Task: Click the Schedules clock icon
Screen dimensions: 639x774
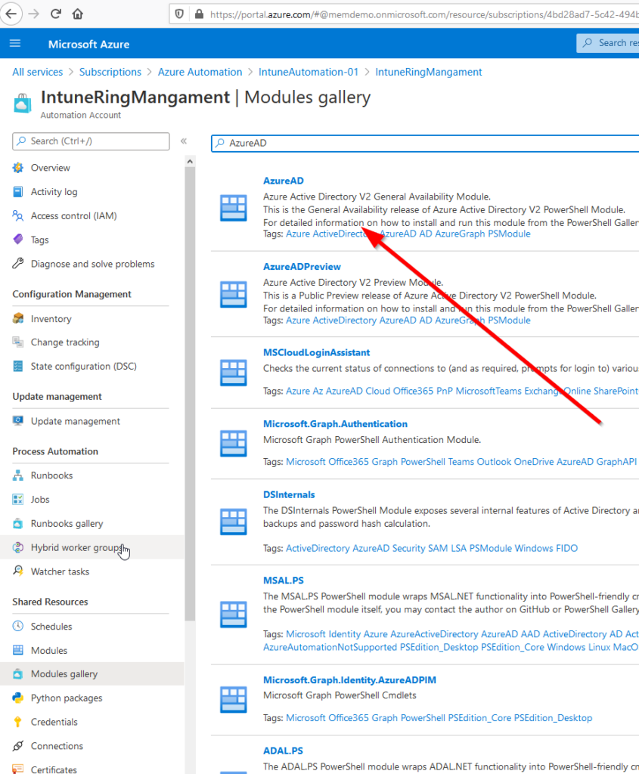Action: pos(18,627)
